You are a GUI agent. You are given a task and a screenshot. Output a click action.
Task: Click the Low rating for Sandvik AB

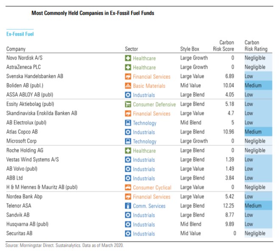(249, 215)
